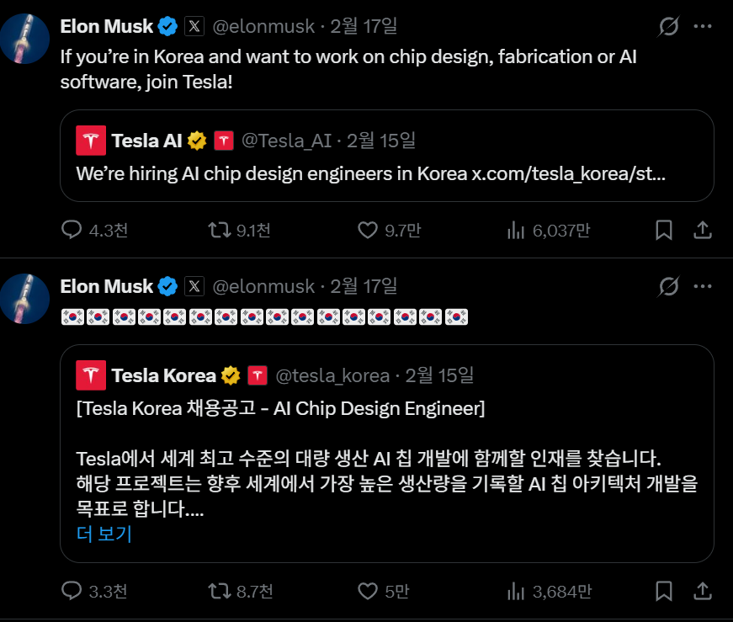
Task: Open more options for first tweet
Action: click(703, 27)
